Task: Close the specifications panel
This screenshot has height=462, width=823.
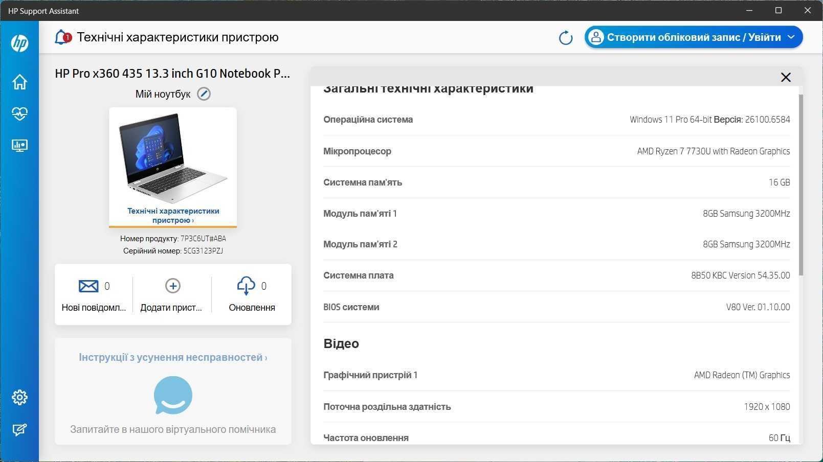Action: 786,77
